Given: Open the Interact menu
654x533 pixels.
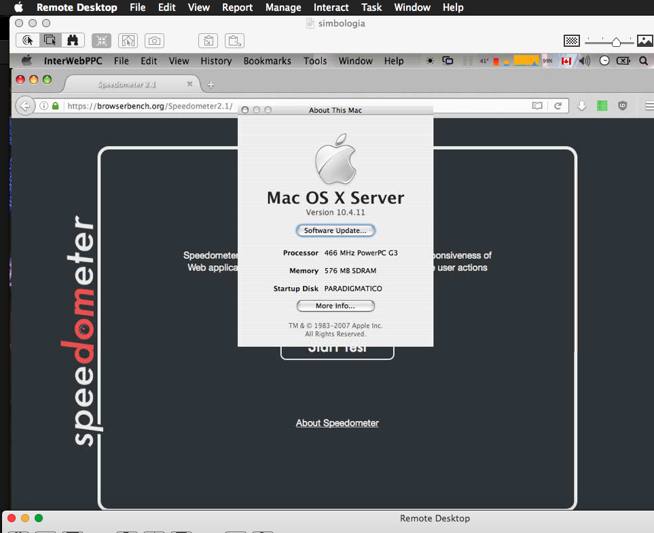Looking at the screenshot, I should tap(331, 7).
